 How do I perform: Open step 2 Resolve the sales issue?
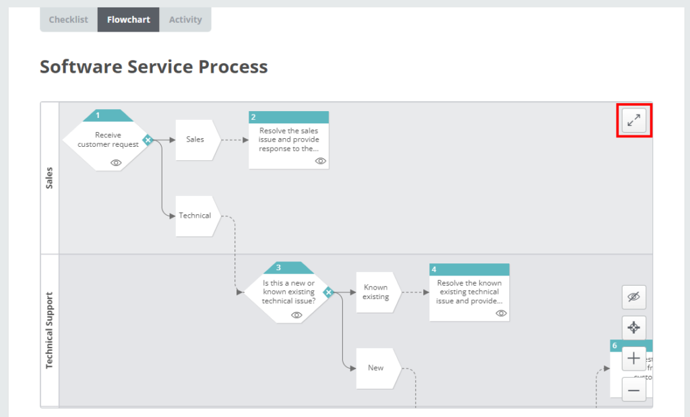(288, 140)
